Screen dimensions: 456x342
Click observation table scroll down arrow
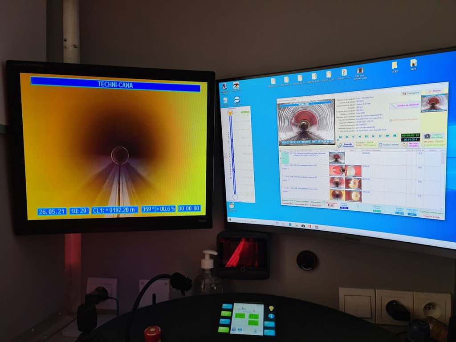[442, 209]
